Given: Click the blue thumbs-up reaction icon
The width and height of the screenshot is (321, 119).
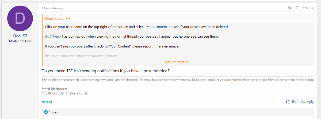Looking at the screenshot, I should (x=46, y=112).
